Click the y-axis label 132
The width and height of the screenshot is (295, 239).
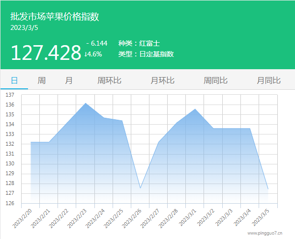click(10, 144)
